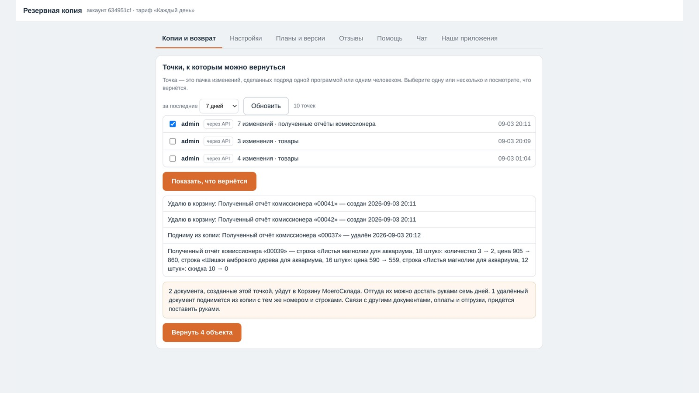Click the 10 точек counter text
Image resolution: width=699 pixels, height=393 pixels.
point(305,106)
